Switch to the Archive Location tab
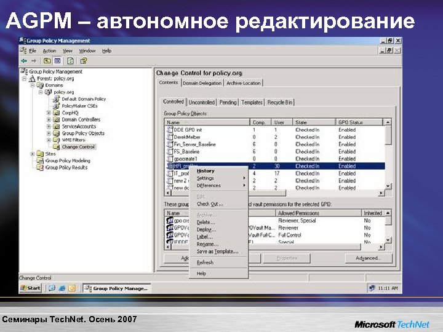443x332 pixels. (x=243, y=83)
